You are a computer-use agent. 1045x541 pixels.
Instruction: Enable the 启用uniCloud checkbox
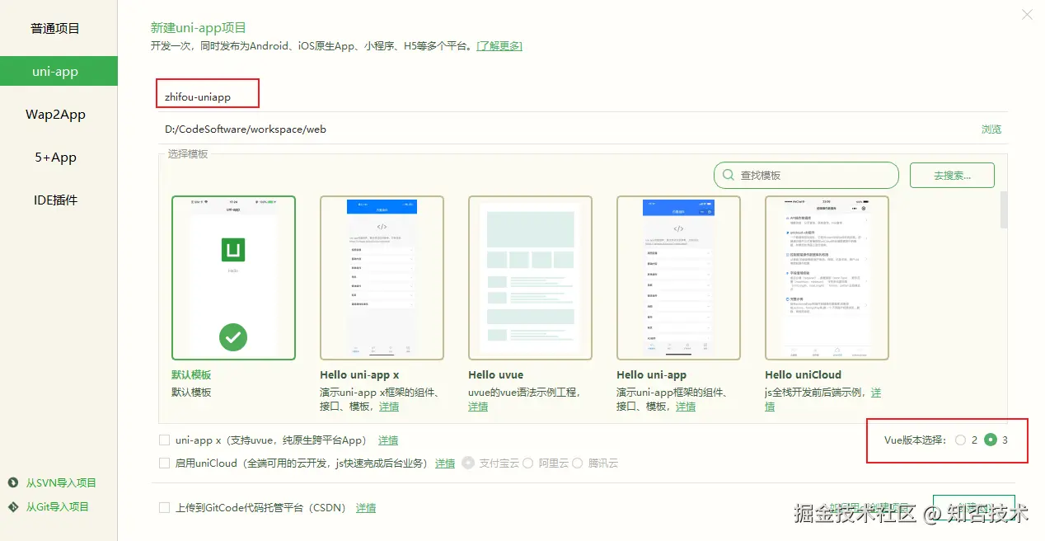[x=165, y=463]
